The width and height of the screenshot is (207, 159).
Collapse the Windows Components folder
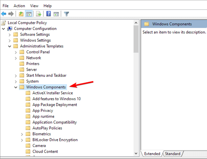[x=16, y=87]
